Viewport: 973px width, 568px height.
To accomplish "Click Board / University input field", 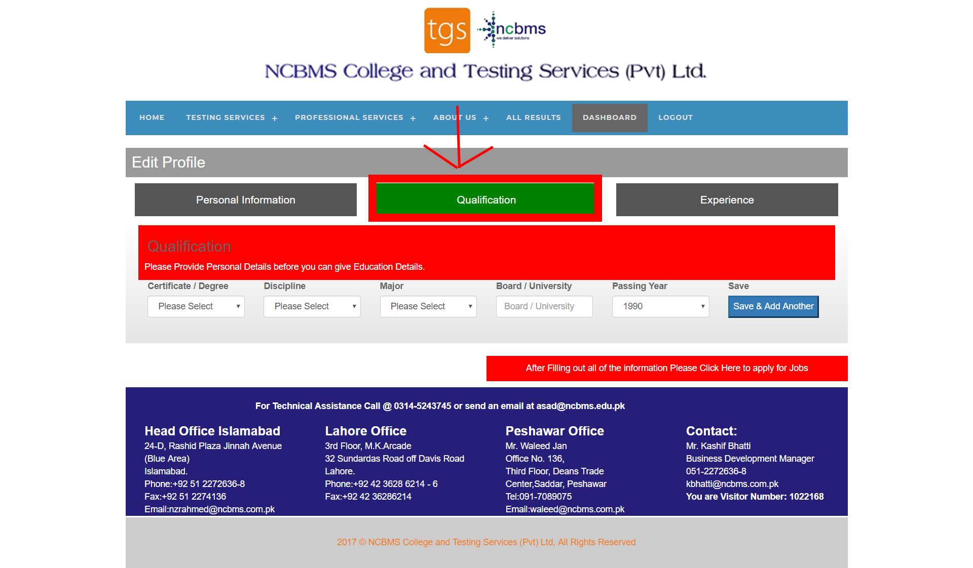I will click(544, 306).
